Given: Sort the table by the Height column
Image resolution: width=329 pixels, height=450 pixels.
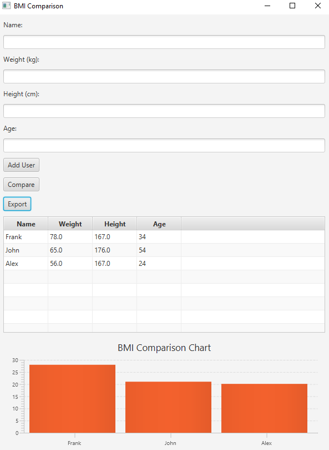Looking at the screenshot, I should (x=114, y=223).
